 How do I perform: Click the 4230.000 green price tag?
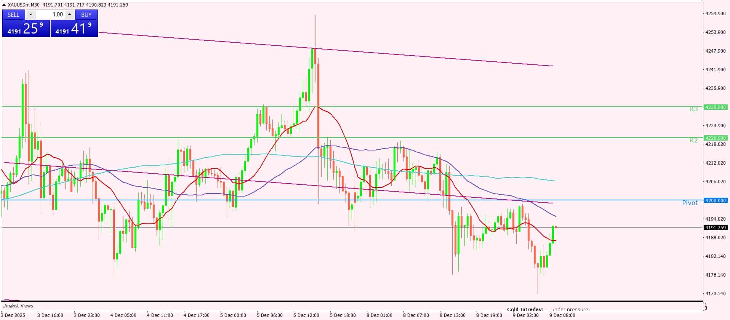(716, 107)
